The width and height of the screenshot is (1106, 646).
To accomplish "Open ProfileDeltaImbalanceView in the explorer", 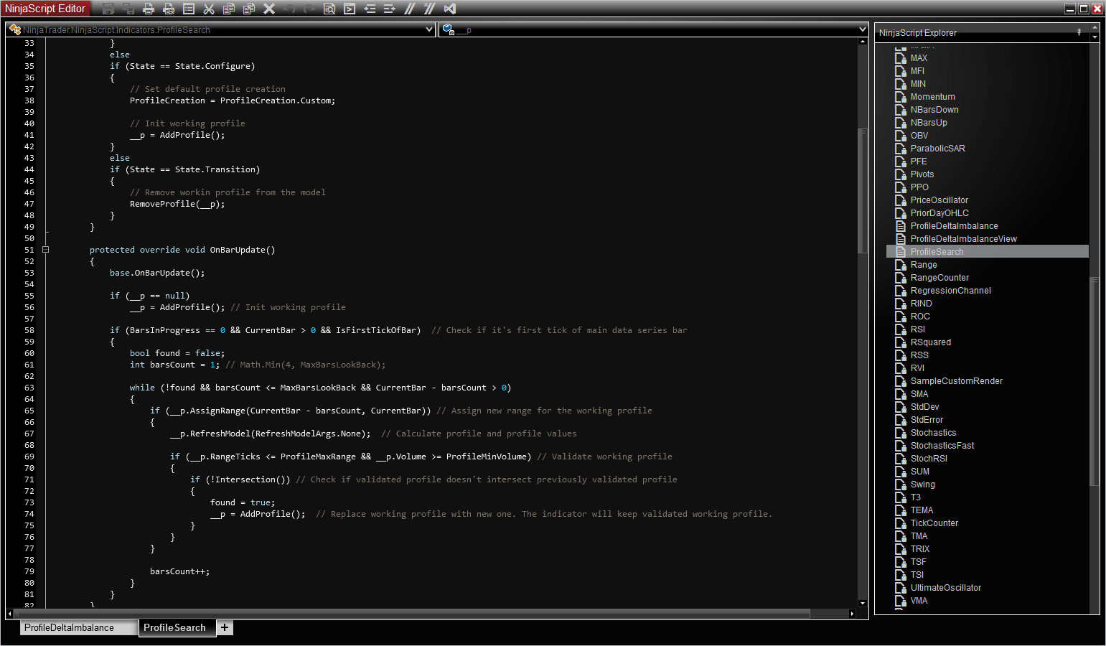I will pos(963,238).
